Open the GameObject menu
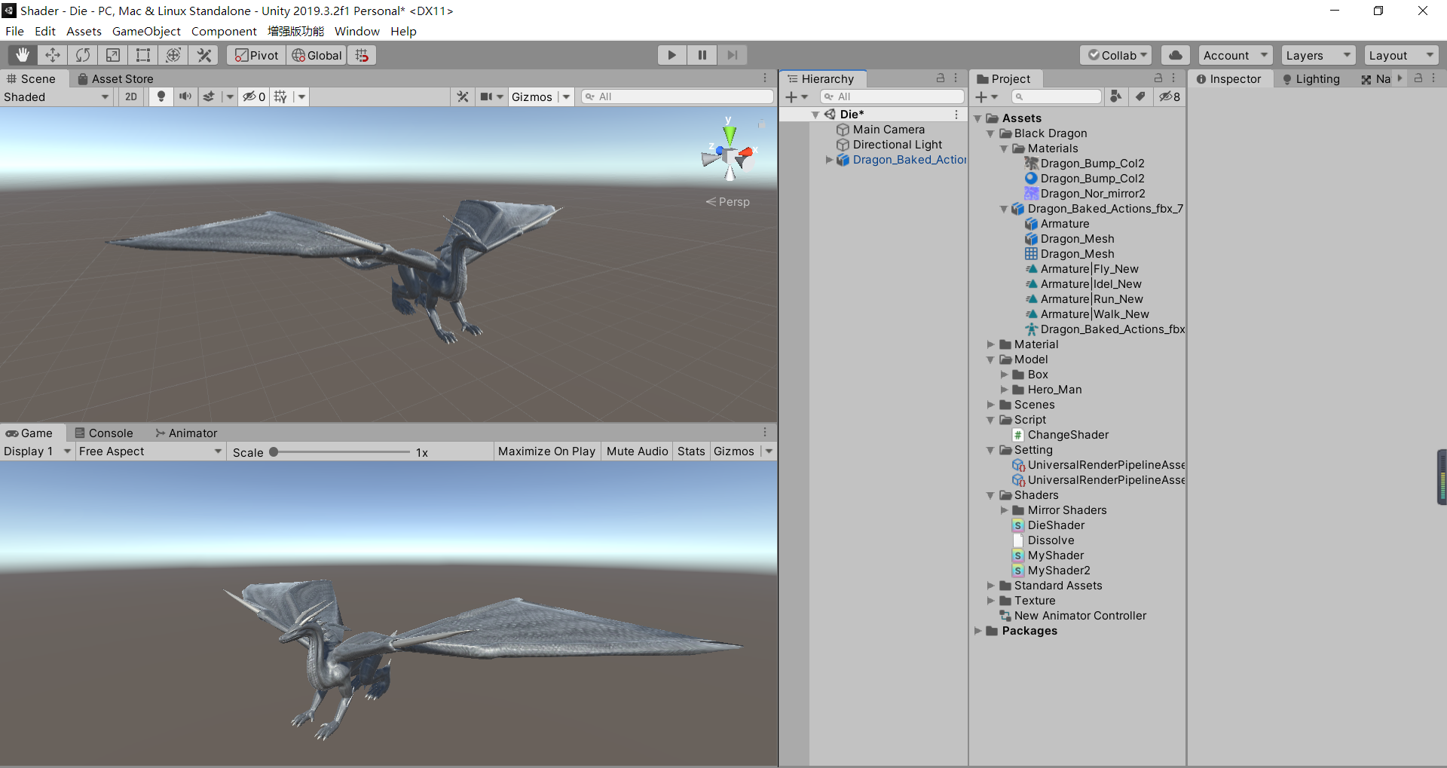 pos(146,31)
